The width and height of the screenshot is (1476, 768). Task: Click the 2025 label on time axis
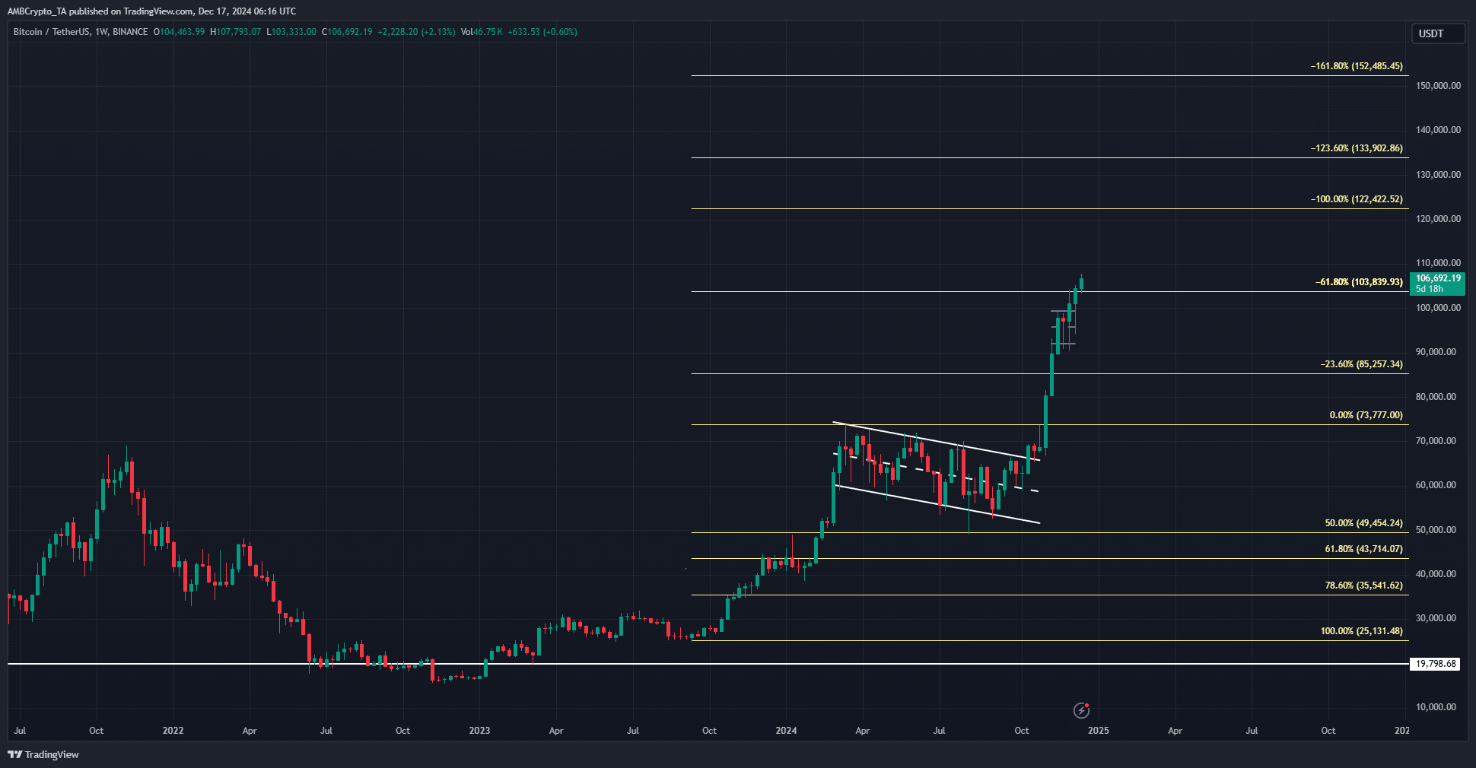pos(1099,731)
